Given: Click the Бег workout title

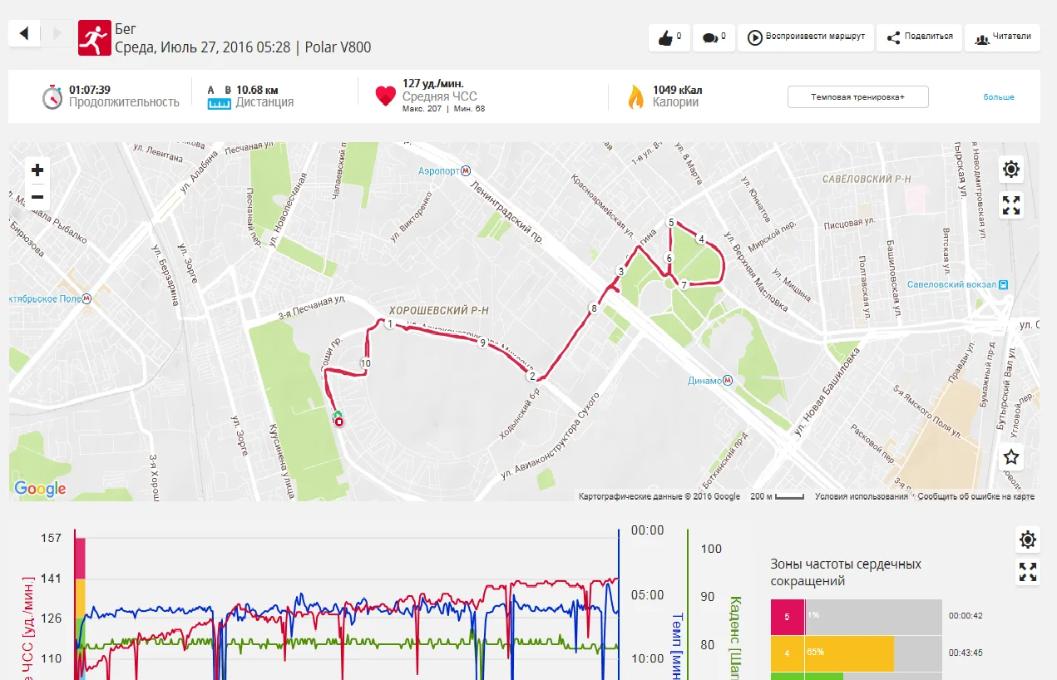Looking at the screenshot, I should [x=126, y=29].
